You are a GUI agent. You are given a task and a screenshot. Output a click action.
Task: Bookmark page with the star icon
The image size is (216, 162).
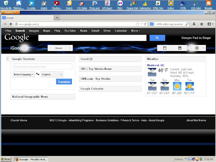pos(137,24)
